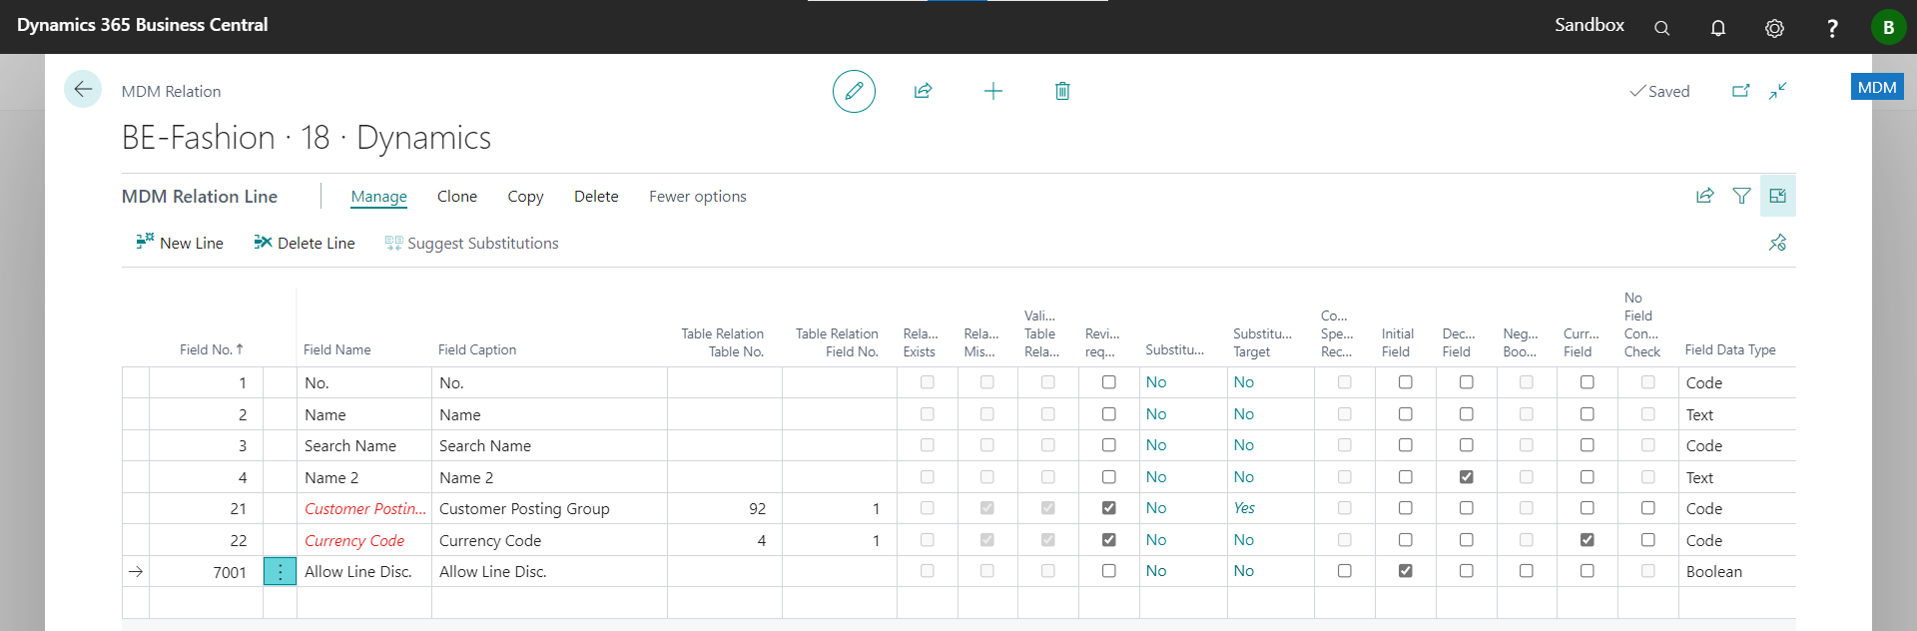
Task: Open Field Name column header menu
Action: click(337, 349)
